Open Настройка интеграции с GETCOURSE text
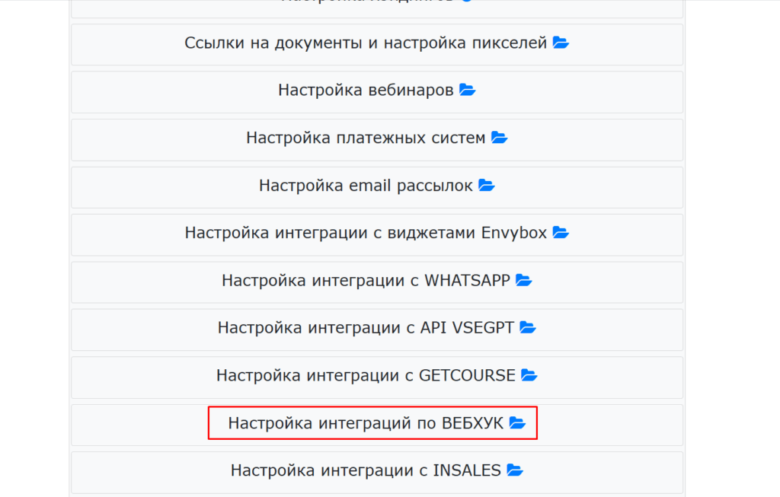 tap(366, 375)
